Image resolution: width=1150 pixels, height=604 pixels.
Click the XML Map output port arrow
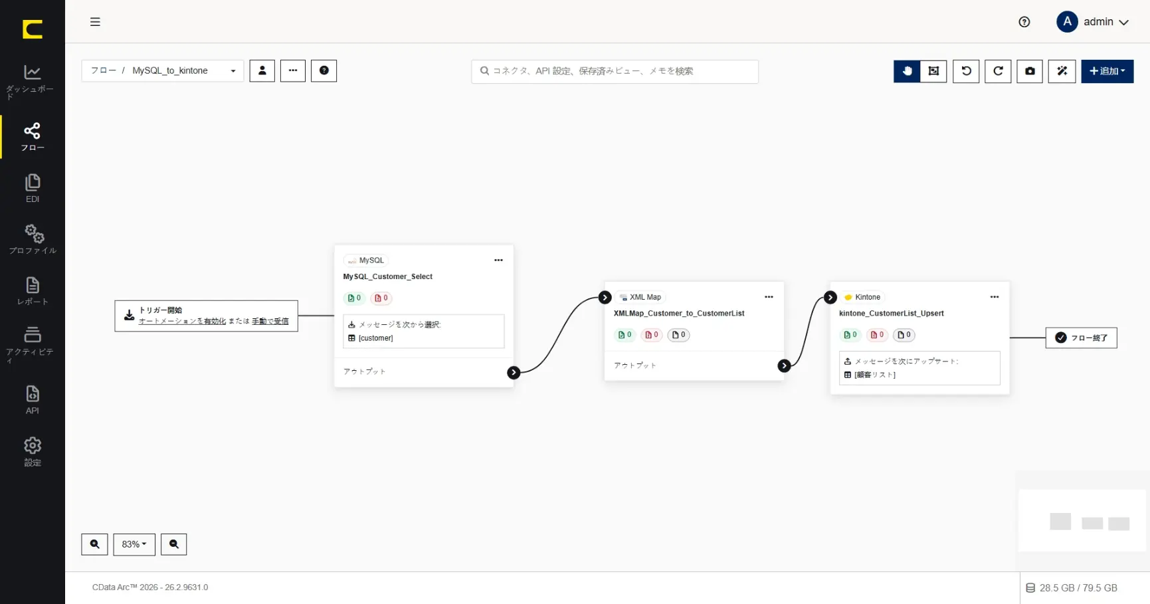(x=784, y=365)
